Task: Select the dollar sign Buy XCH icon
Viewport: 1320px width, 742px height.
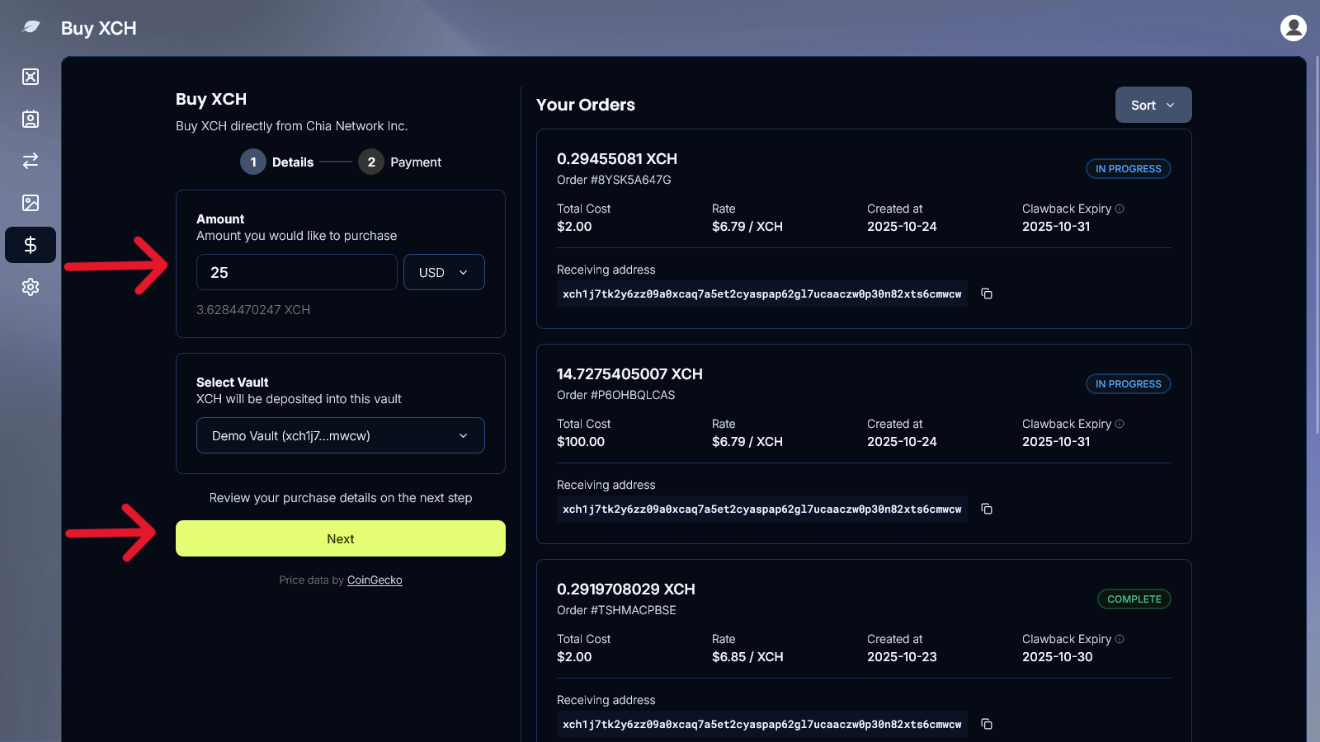Action: pos(31,245)
